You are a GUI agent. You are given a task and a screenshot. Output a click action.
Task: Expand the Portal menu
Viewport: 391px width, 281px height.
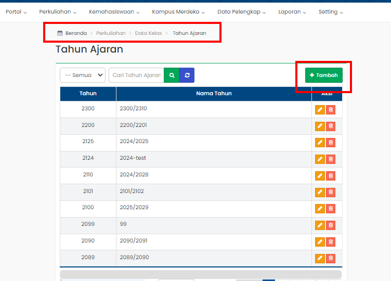(x=16, y=12)
